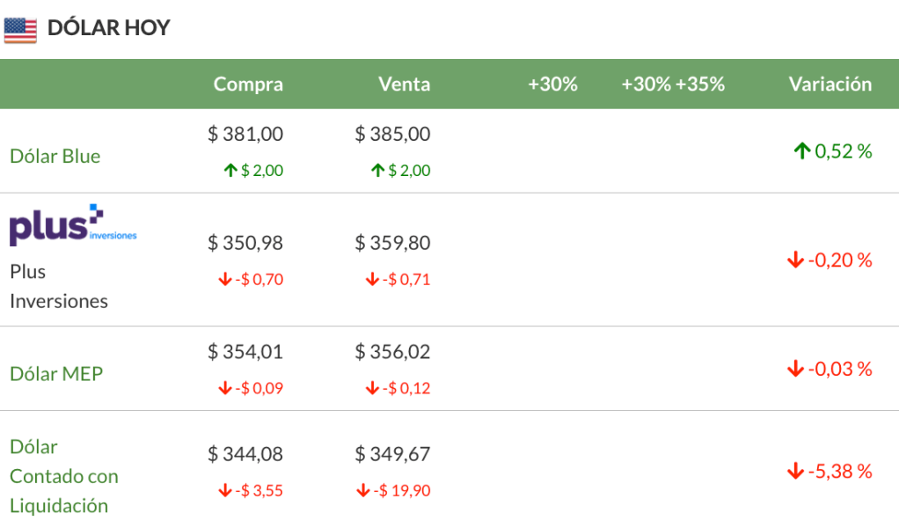Click down arrow under Contado con Liquidación venta
The image size is (899, 528).
pyautogui.click(x=362, y=491)
